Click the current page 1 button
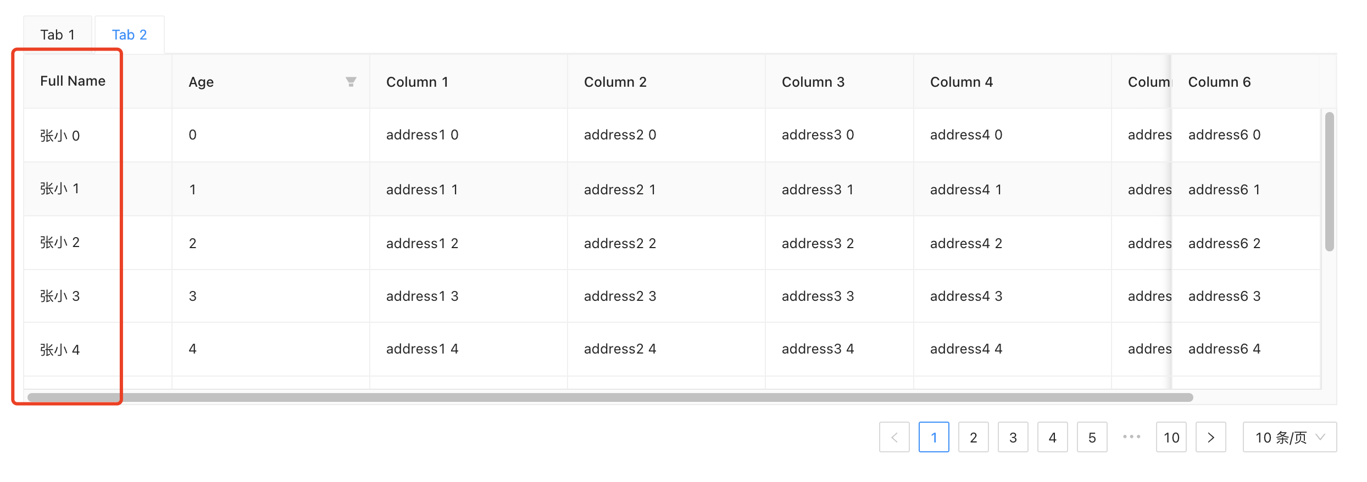The height and width of the screenshot is (482, 1367). (x=934, y=437)
